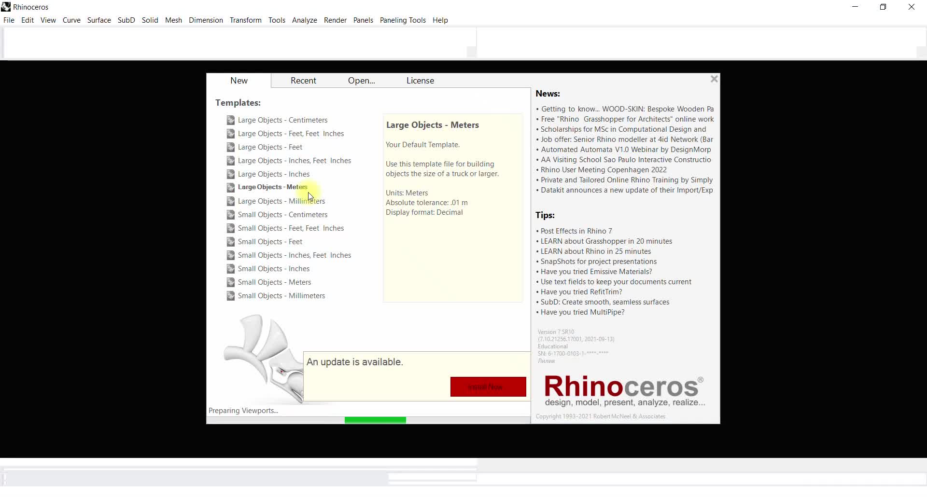Image resolution: width=927 pixels, height=497 pixels.
Task: Click the Small Objects - Inches template icon
Action: pyautogui.click(x=231, y=269)
